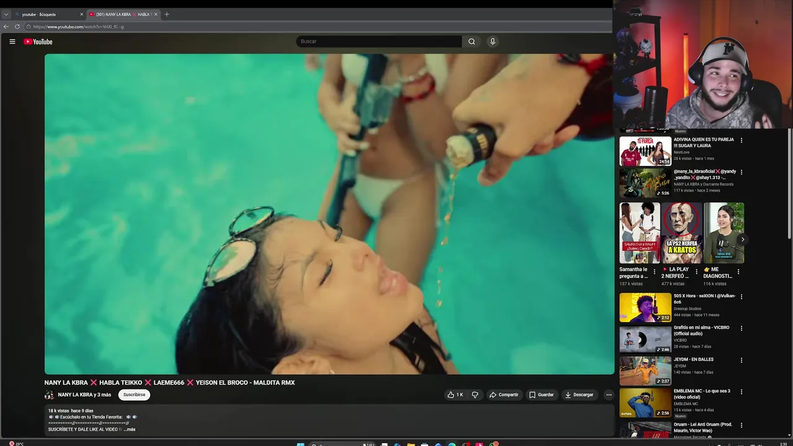The width and height of the screenshot is (793, 446).
Task: Focus the Buscar search field
Action: click(379, 42)
